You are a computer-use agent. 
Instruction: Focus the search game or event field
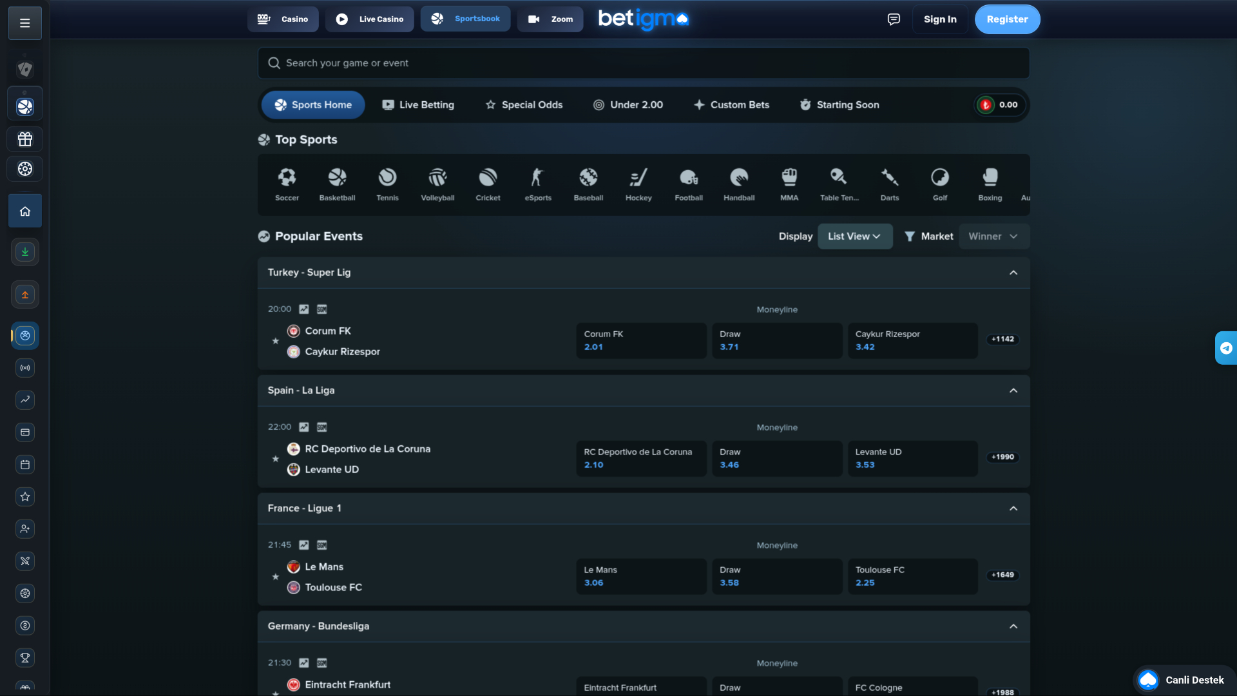click(x=644, y=63)
